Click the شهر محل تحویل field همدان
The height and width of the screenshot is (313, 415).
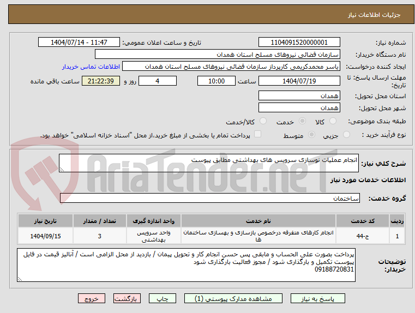pyautogui.click(x=299, y=107)
